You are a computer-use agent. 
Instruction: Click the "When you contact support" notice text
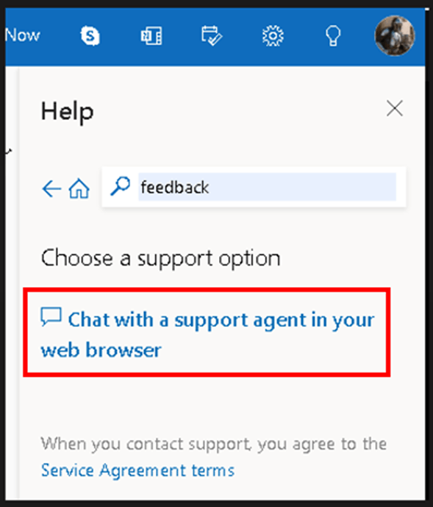pos(214,444)
